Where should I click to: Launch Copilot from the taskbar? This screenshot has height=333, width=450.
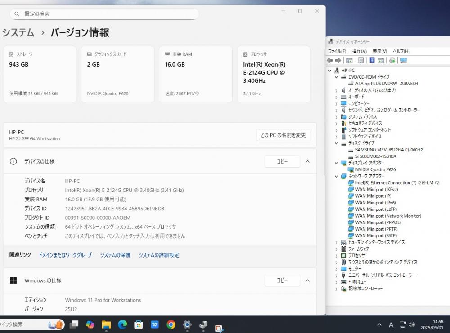click(90, 324)
